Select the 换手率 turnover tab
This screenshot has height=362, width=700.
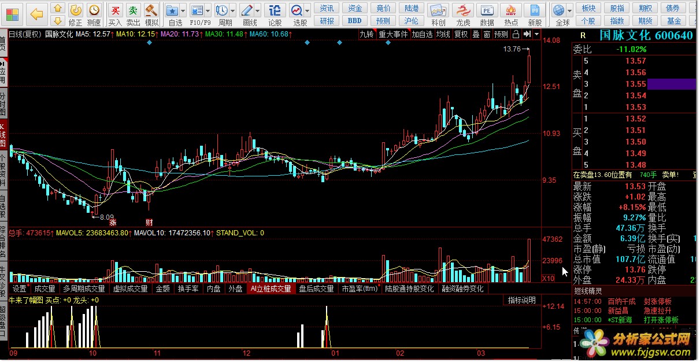(188, 289)
